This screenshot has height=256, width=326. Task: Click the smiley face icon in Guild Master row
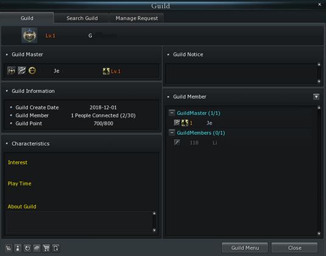click(32, 71)
